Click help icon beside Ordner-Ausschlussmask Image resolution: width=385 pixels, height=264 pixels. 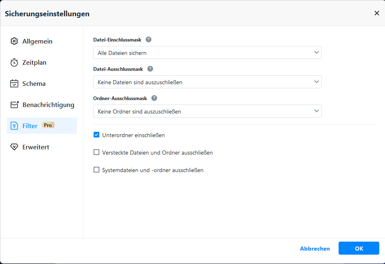(154, 98)
